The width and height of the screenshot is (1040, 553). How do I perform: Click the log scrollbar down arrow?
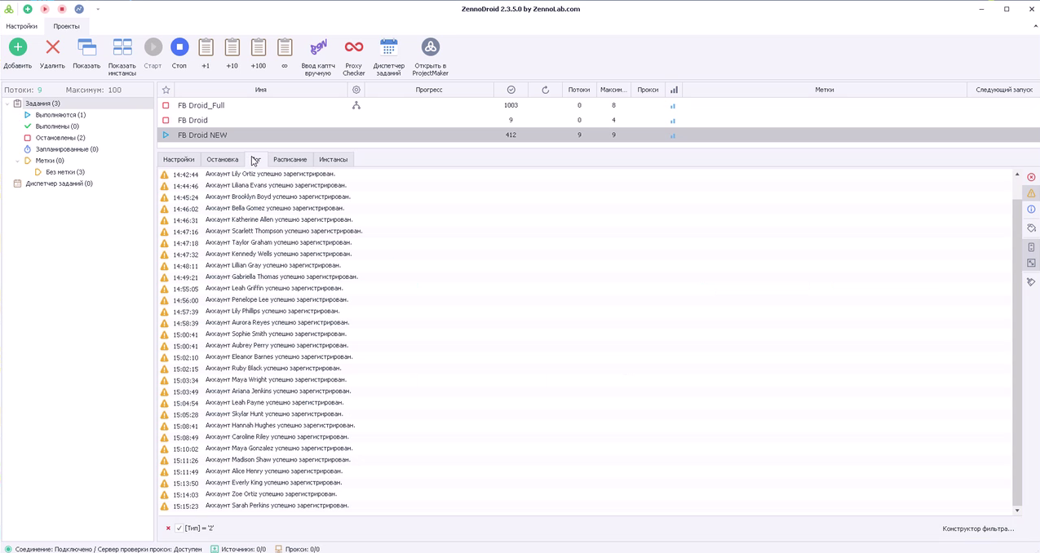tap(1017, 511)
